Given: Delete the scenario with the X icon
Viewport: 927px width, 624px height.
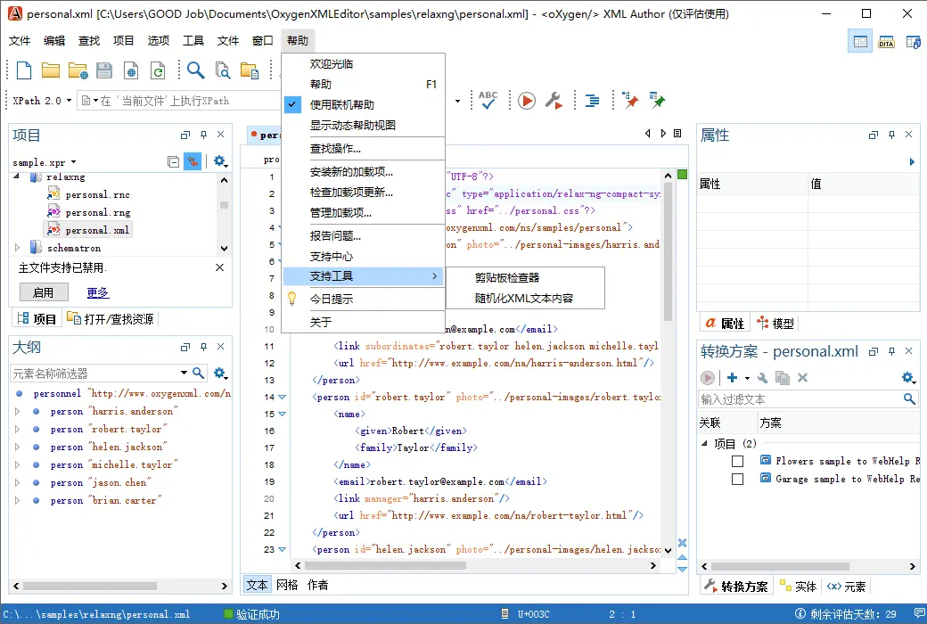Looking at the screenshot, I should [802, 377].
